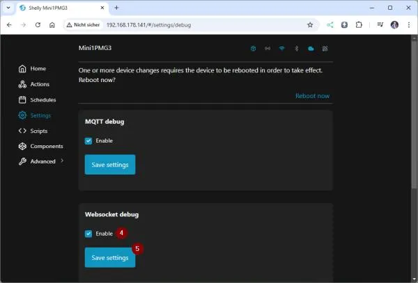Click the Nicht sicher security indicator
Screen dimensions: 418x283
click(x=83, y=25)
